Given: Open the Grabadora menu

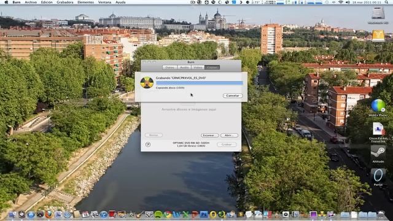Looking at the screenshot, I should (x=65, y=2).
